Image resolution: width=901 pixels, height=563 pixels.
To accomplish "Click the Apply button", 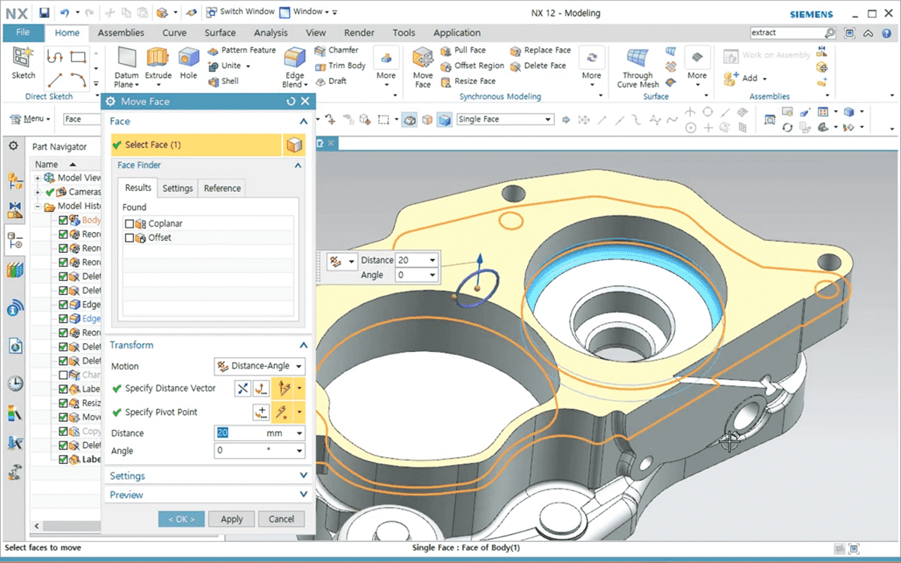I will pos(231,519).
